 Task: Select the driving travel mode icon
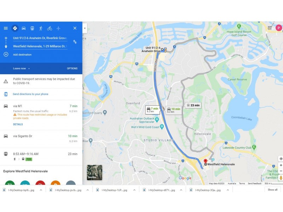click(x=23, y=28)
